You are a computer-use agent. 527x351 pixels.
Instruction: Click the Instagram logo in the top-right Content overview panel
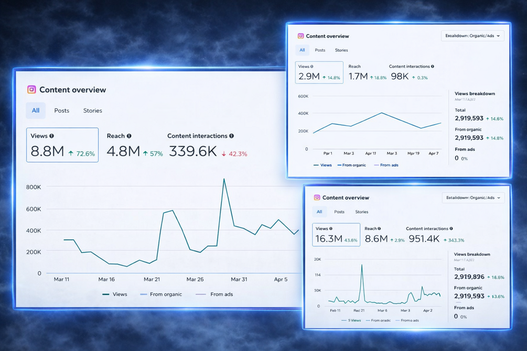click(301, 36)
